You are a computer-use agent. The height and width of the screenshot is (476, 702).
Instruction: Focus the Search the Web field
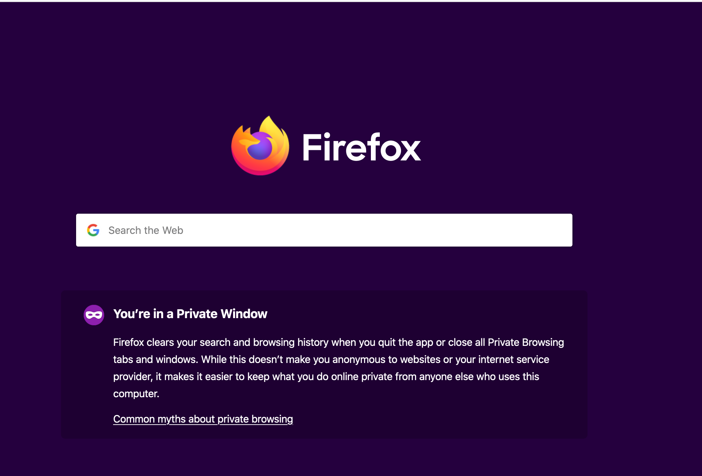[x=324, y=230]
